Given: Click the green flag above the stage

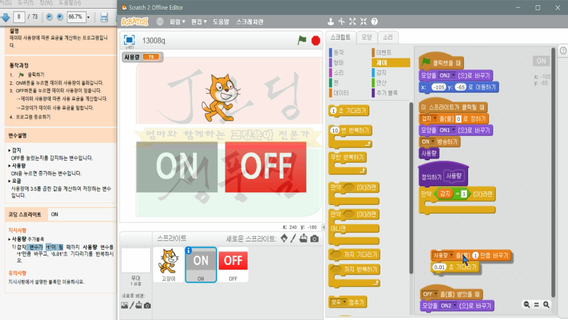Looking at the screenshot, I should click(302, 40).
